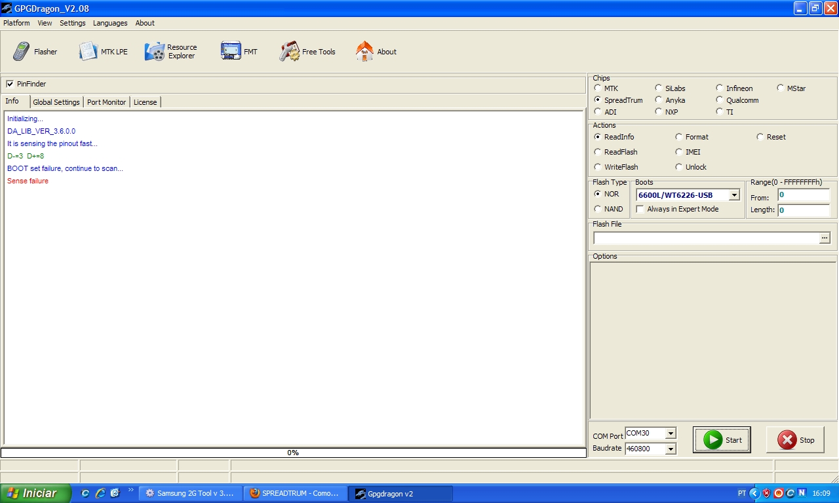Open the View menu
839x503 pixels.
45,23
